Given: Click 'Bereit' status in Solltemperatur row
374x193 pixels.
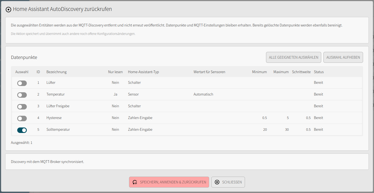Looking at the screenshot, I should [319, 129].
